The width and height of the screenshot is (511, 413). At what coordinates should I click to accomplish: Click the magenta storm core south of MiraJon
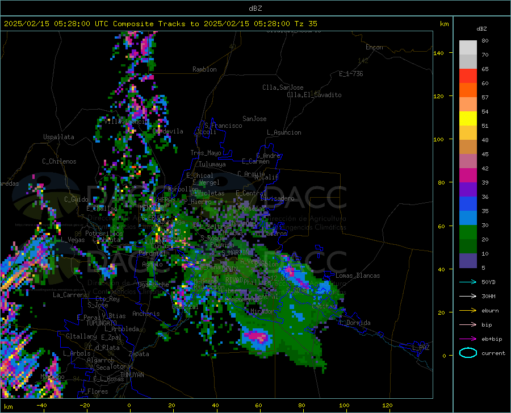(257, 337)
